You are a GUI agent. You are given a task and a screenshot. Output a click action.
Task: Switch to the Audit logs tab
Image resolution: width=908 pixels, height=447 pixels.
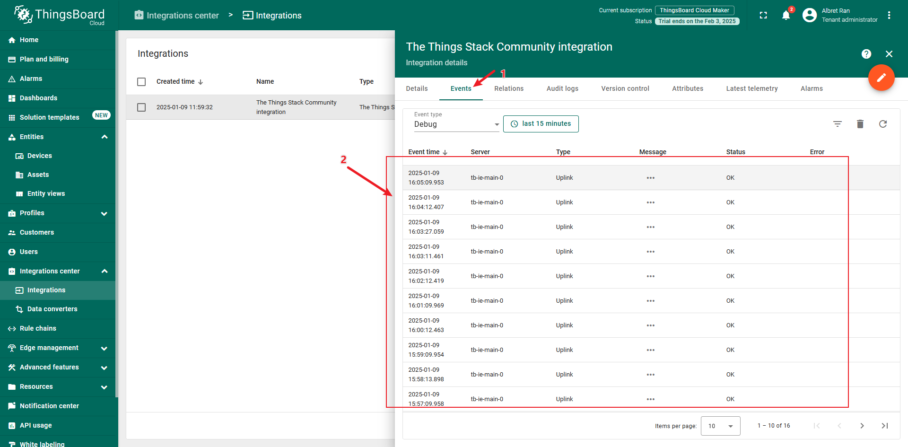[x=562, y=88]
